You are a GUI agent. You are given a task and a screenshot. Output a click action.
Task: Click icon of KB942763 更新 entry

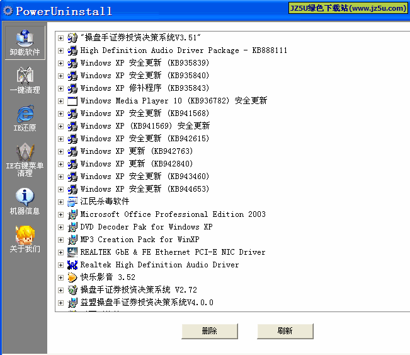pyautogui.click(x=72, y=151)
